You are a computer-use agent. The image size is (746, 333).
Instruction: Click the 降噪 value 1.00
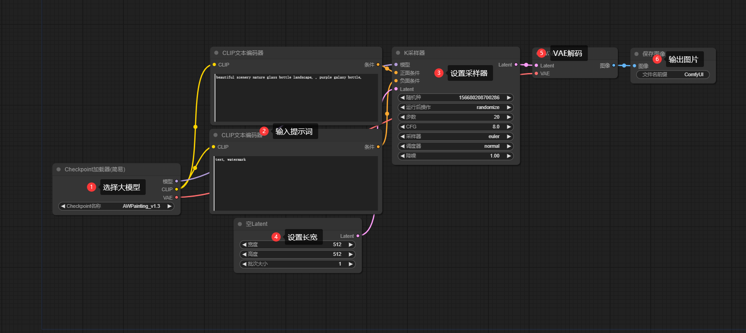[495, 156]
